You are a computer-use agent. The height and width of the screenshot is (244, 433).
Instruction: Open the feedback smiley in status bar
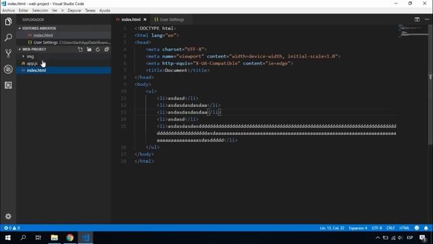(417, 228)
